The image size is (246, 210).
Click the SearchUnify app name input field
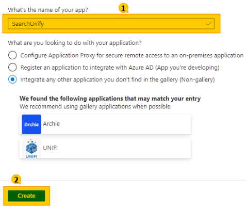(x=111, y=24)
